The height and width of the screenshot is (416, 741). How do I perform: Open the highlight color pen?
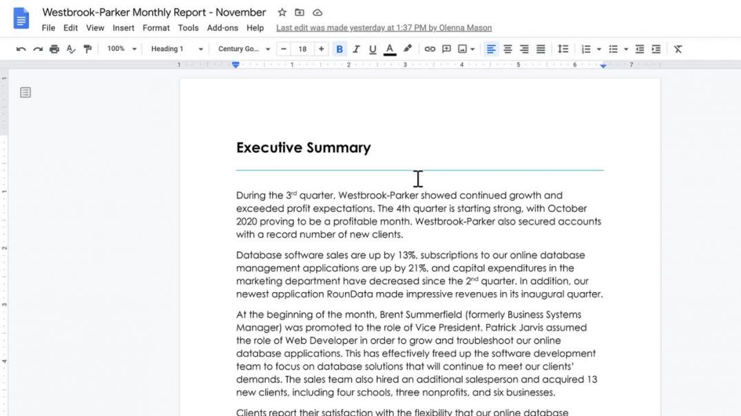408,48
